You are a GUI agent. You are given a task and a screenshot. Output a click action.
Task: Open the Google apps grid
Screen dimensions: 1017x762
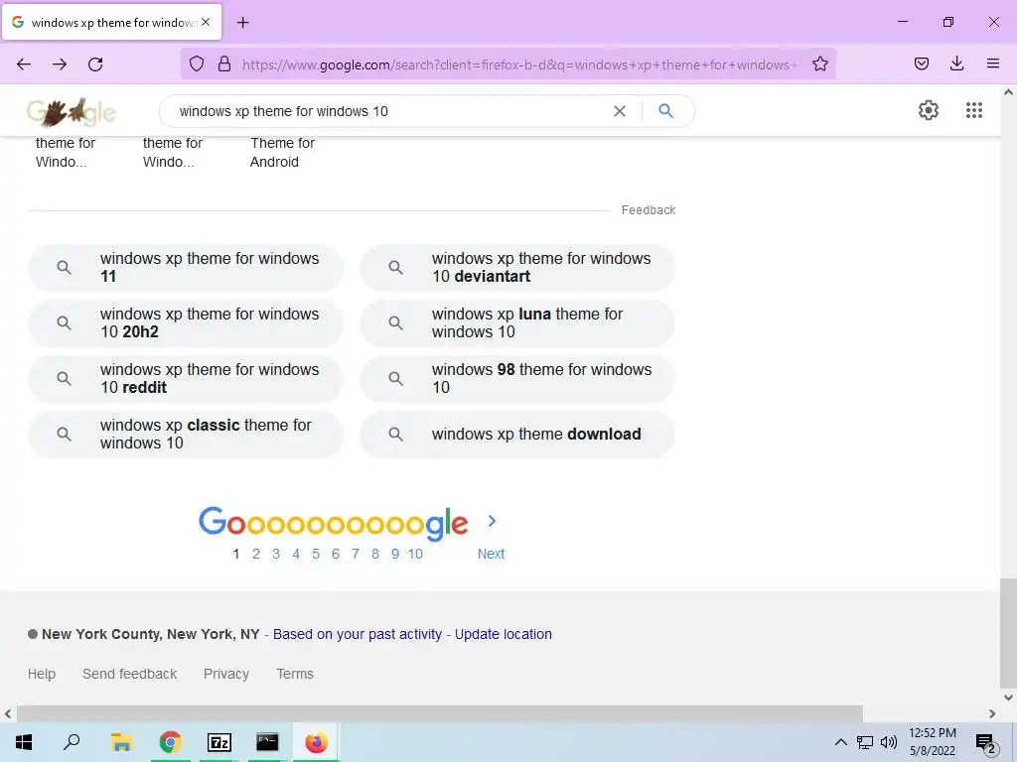point(974,110)
